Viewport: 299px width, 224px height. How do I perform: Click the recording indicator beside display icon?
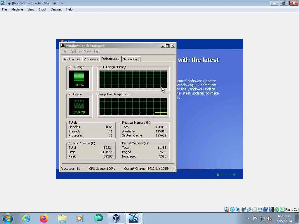click(265, 209)
